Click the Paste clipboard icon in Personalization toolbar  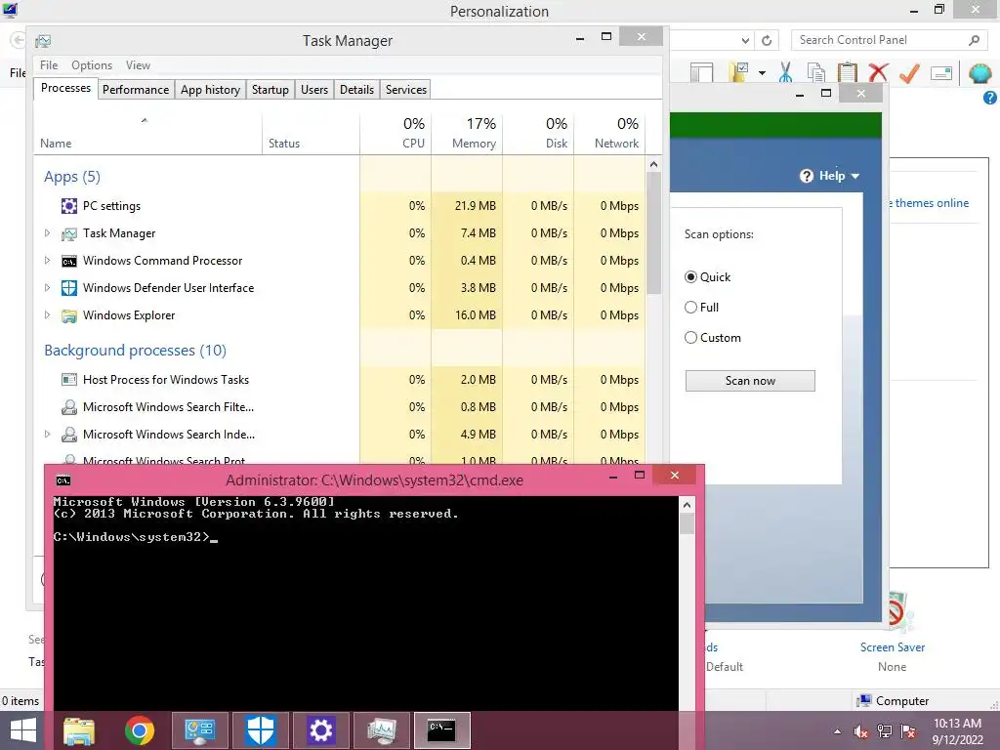(x=847, y=72)
